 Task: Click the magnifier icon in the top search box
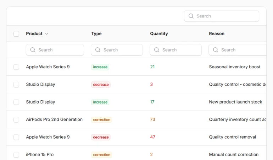191,16
